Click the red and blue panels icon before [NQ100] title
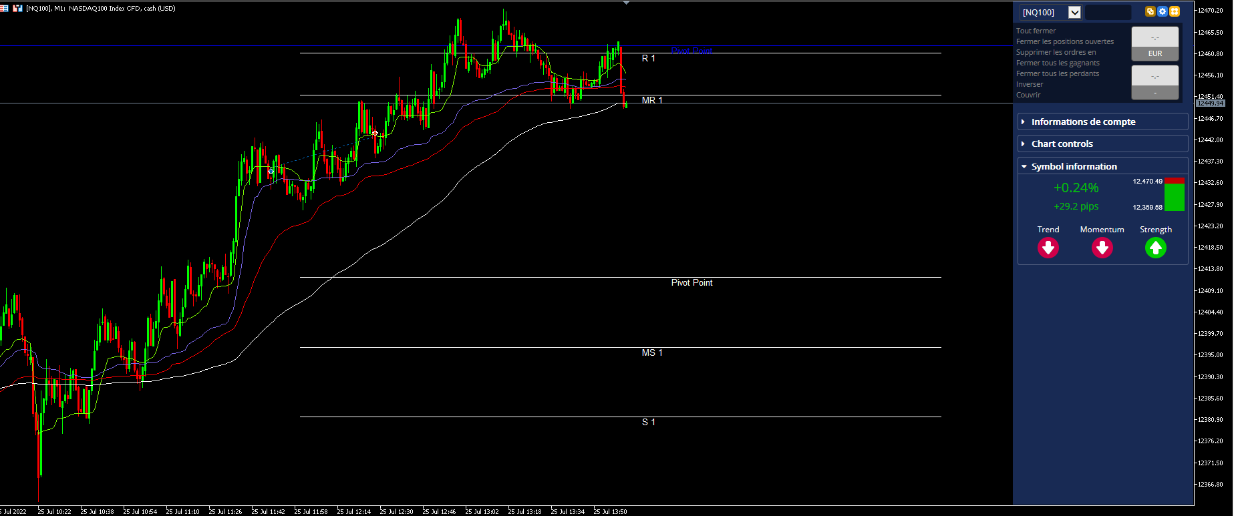Image resolution: width=1234 pixels, height=516 pixels. click(17, 8)
